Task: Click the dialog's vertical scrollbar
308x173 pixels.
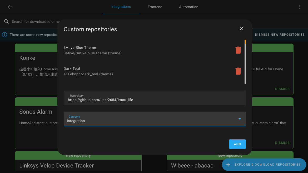Action: 245,62
